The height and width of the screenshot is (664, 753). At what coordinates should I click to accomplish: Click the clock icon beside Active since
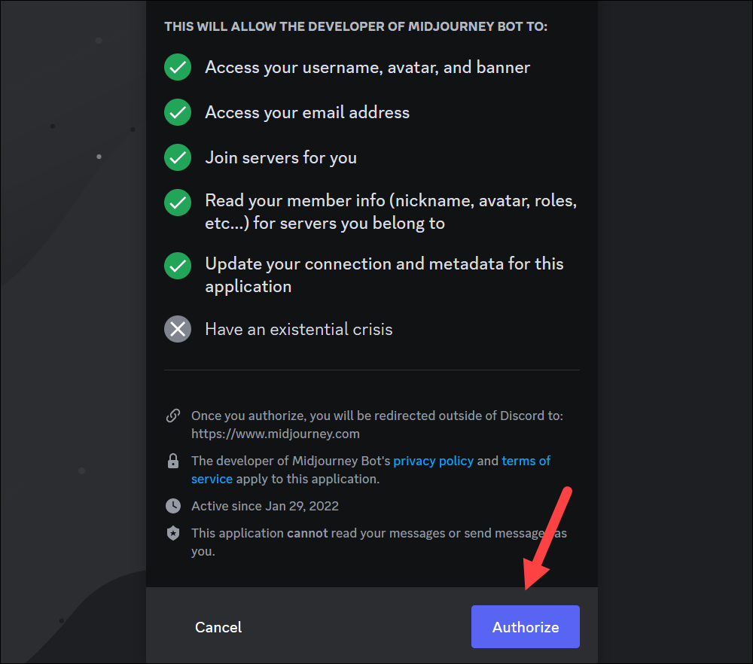[x=173, y=506]
